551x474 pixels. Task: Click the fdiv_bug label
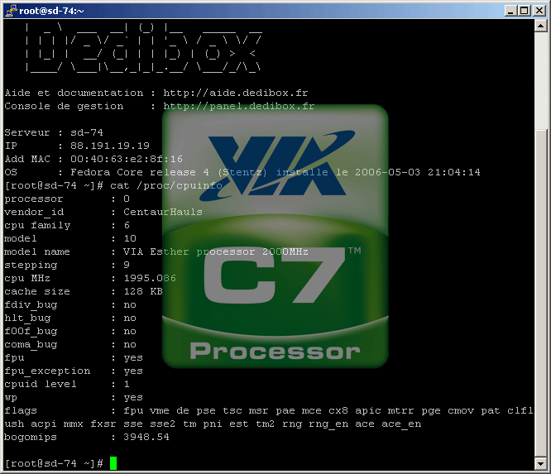point(31,305)
